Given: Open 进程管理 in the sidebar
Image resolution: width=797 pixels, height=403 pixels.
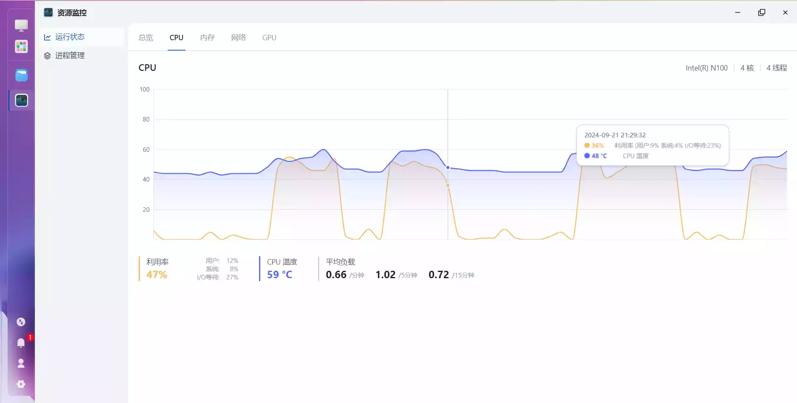Looking at the screenshot, I should pyautogui.click(x=82, y=55).
